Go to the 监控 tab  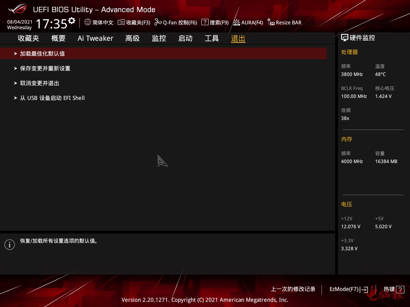click(159, 38)
